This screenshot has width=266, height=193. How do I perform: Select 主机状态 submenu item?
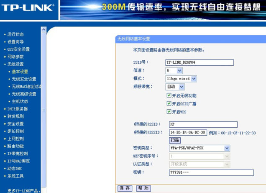coord(20,101)
